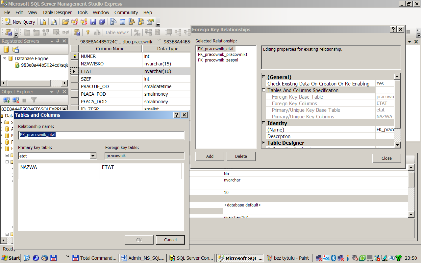Click the Close button in Foreign Key Relationships

pyautogui.click(x=386, y=158)
